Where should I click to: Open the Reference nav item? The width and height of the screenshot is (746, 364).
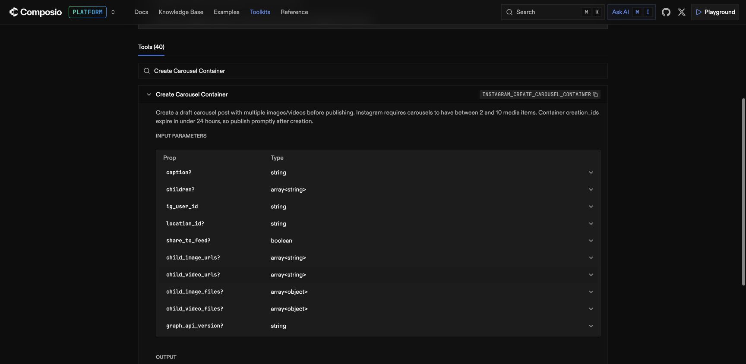tap(294, 12)
